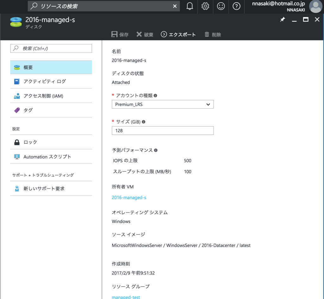Image resolution: width=324 pixels, height=299 pixels.
Task: Click the user account avatar
Action: point(315,7)
